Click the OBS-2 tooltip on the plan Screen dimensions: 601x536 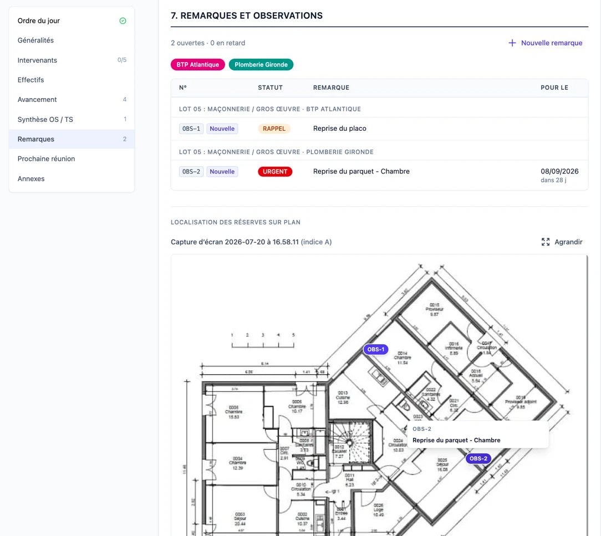(x=477, y=435)
